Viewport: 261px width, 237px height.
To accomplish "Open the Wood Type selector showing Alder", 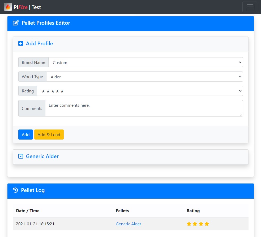I will (x=145, y=77).
